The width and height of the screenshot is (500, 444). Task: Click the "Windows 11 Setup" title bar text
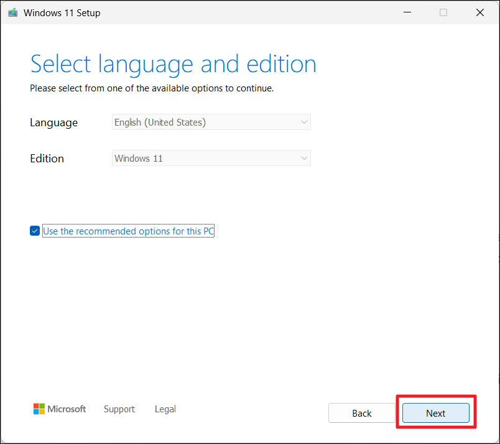[x=62, y=13]
